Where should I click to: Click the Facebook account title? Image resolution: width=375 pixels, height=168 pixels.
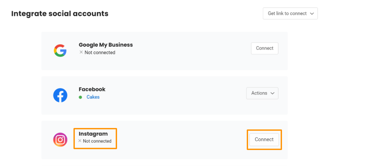[x=92, y=89]
